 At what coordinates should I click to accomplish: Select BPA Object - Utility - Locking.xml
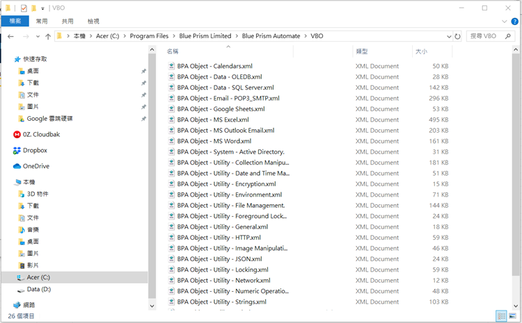pyautogui.click(x=223, y=270)
